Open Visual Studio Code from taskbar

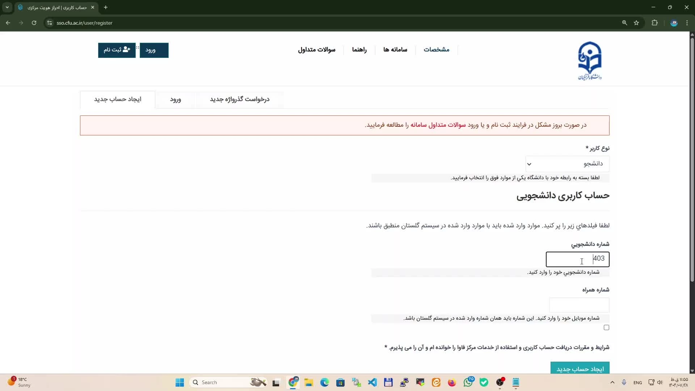pos(372,382)
